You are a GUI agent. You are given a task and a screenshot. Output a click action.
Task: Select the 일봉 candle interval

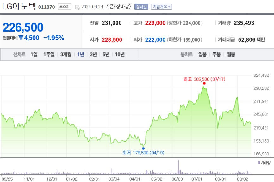(202, 54)
